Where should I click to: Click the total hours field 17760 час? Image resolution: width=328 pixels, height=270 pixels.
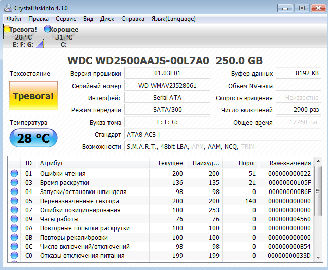coord(299,122)
